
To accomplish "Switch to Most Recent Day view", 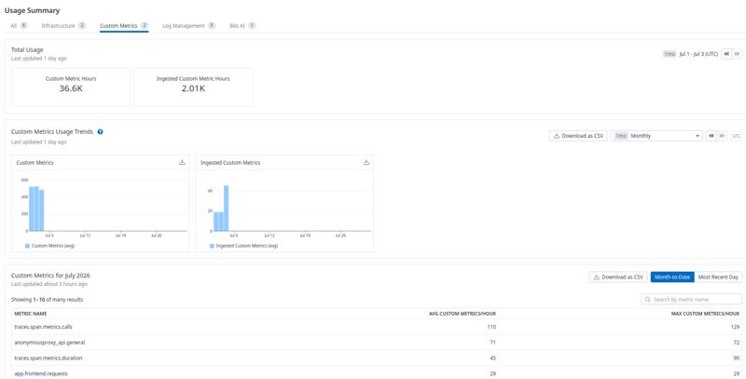I will pos(718,277).
